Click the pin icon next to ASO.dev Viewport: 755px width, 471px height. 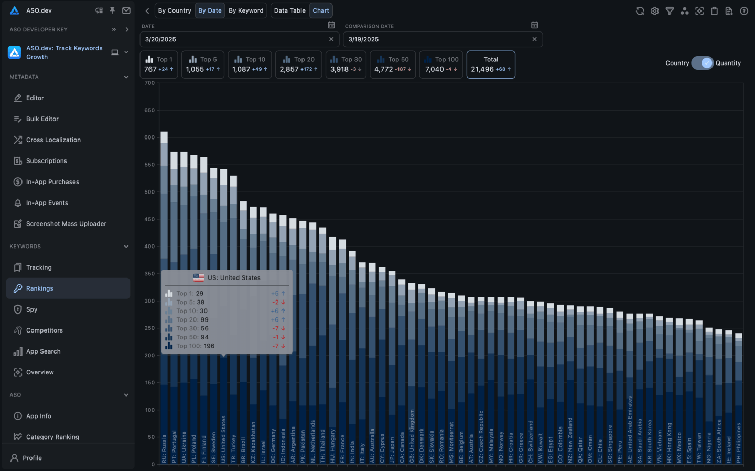point(112,10)
